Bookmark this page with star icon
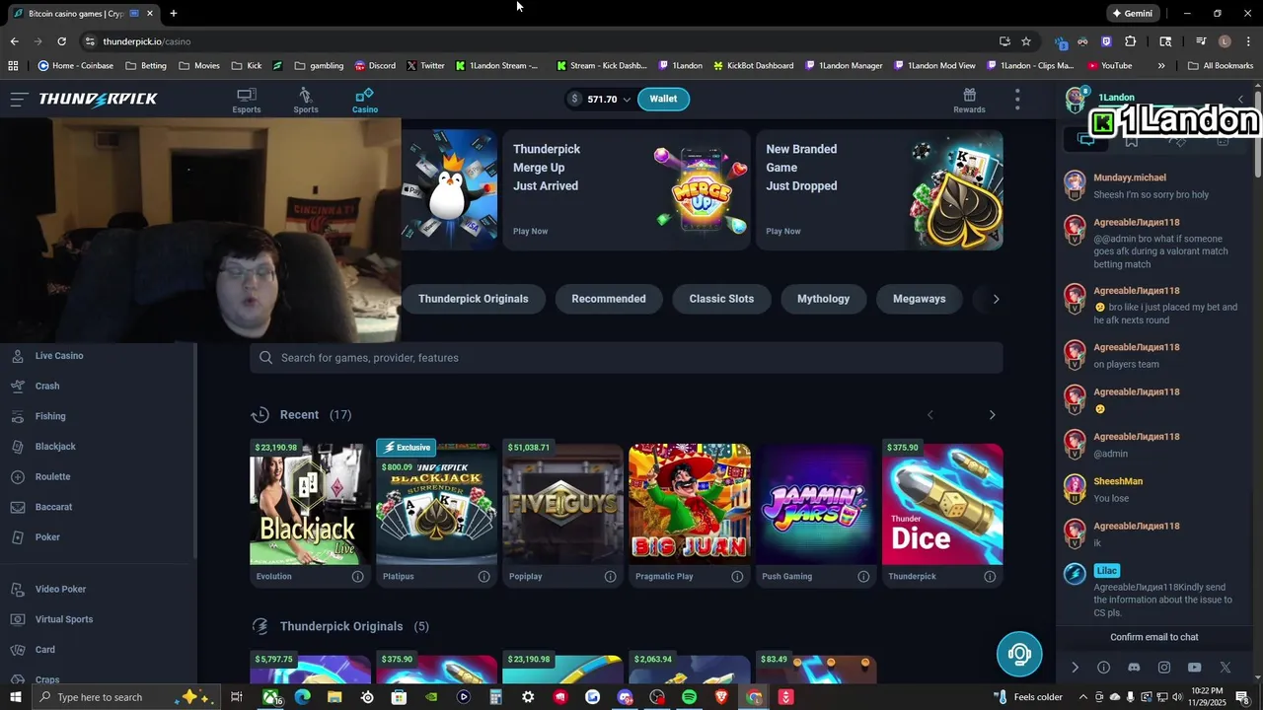Screen dimensions: 1263x710 (1026, 41)
